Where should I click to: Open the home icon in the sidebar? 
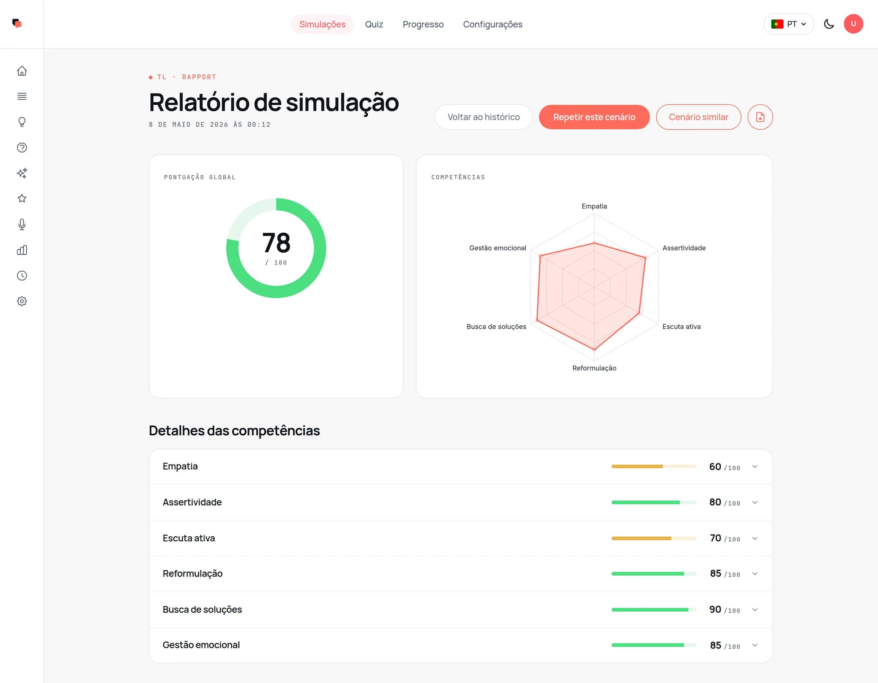click(22, 71)
